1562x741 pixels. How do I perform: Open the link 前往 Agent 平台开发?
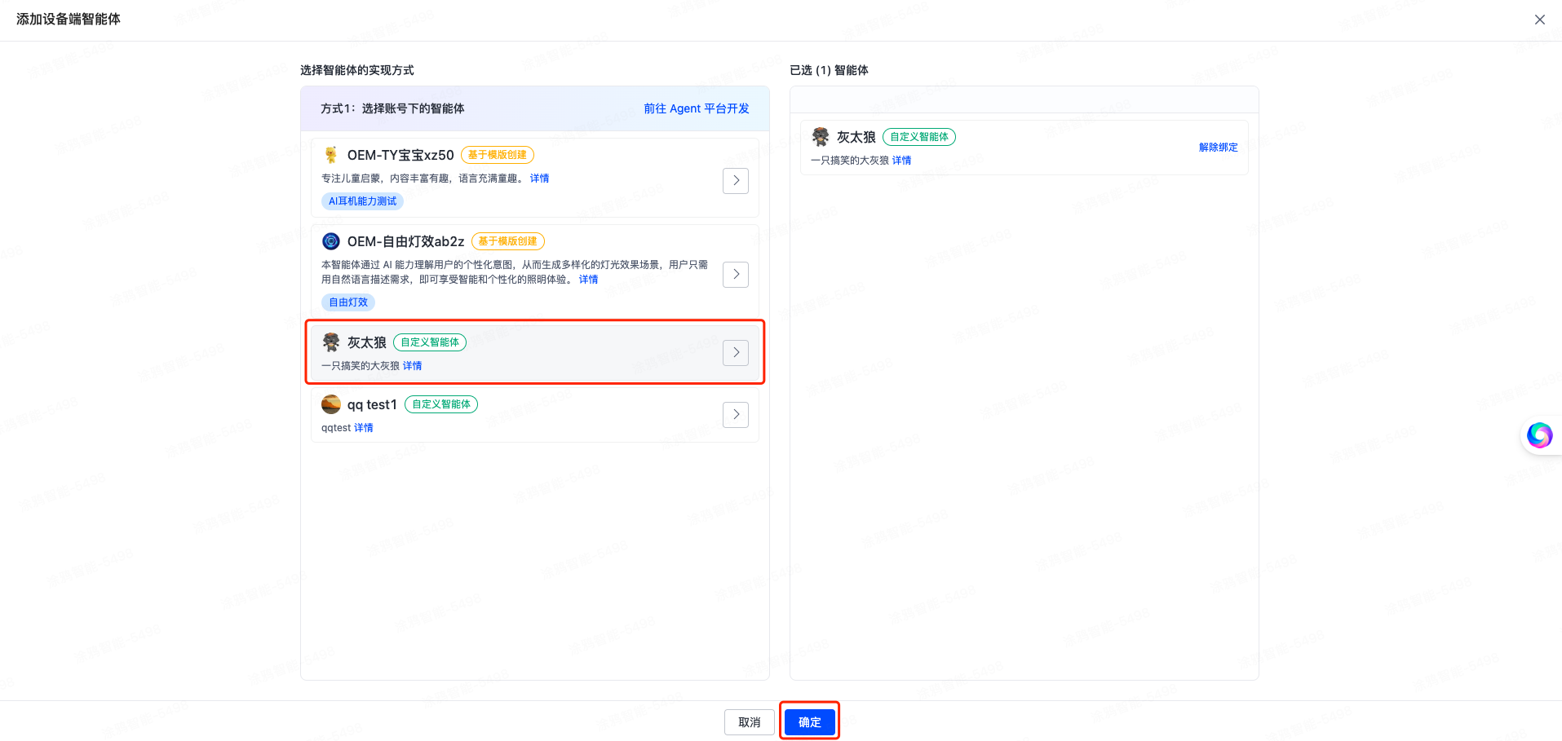[696, 108]
